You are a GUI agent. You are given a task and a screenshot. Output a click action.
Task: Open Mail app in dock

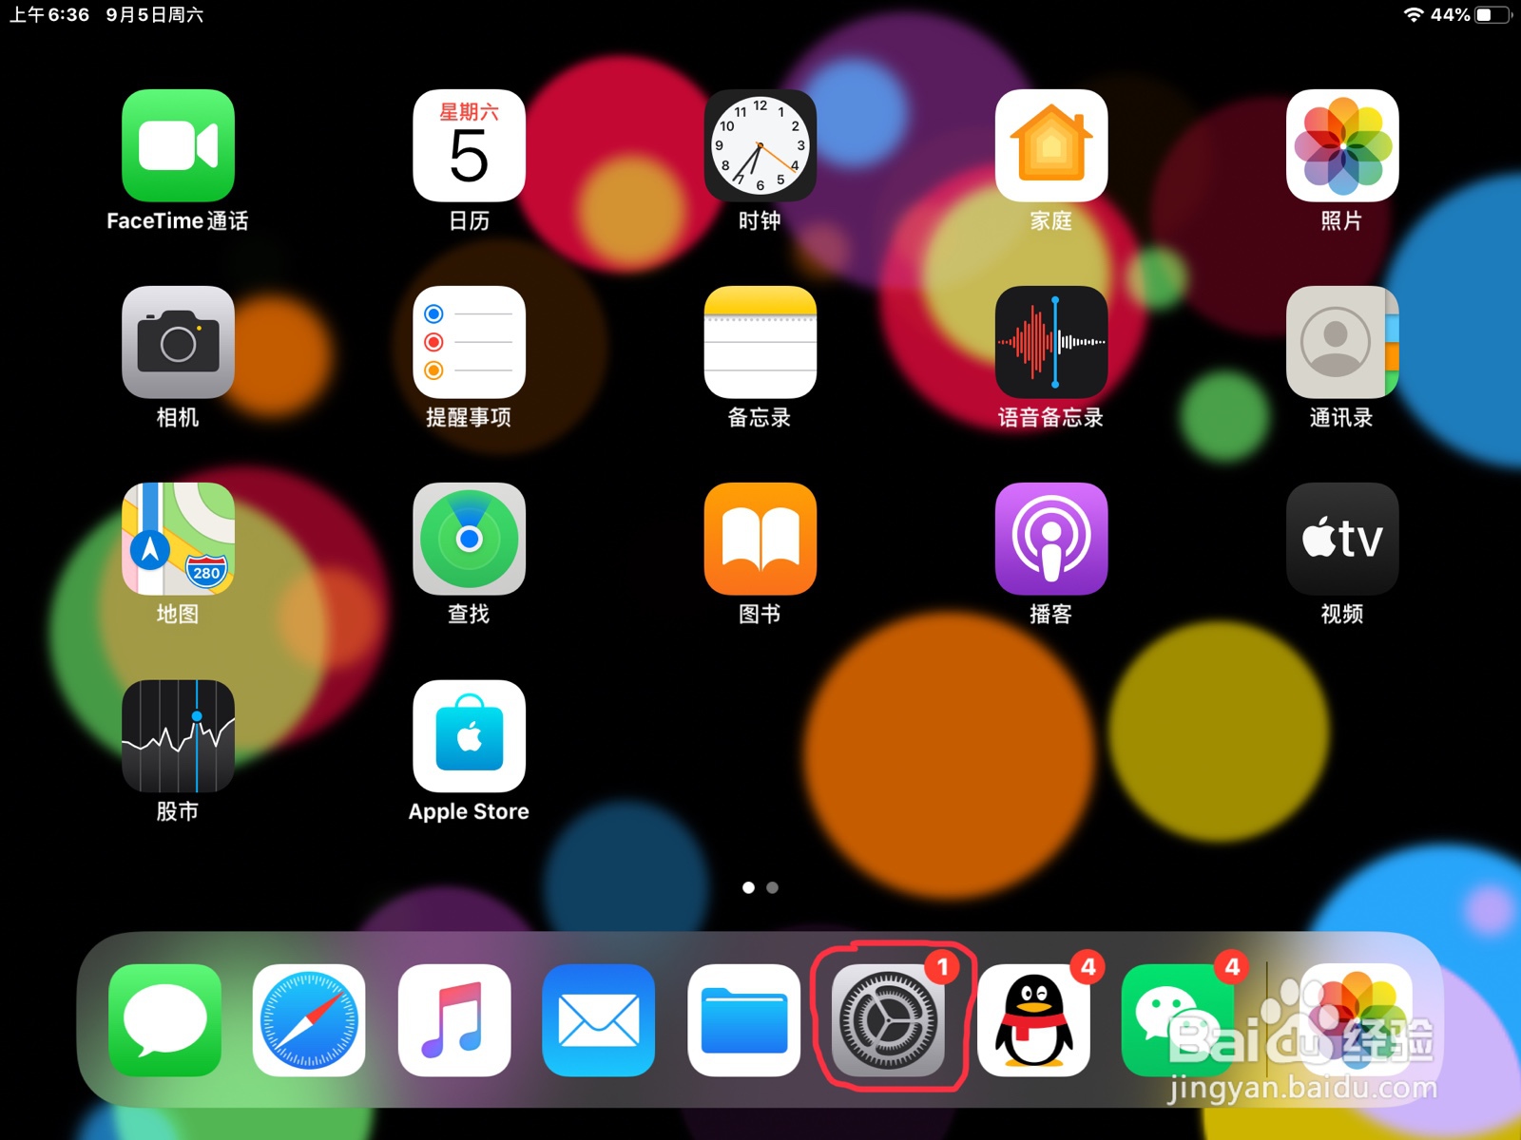coord(599,1020)
